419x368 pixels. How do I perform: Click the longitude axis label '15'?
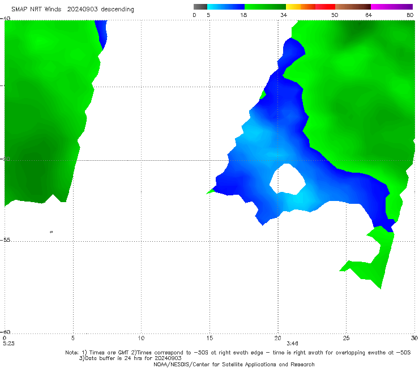(209, 338)
